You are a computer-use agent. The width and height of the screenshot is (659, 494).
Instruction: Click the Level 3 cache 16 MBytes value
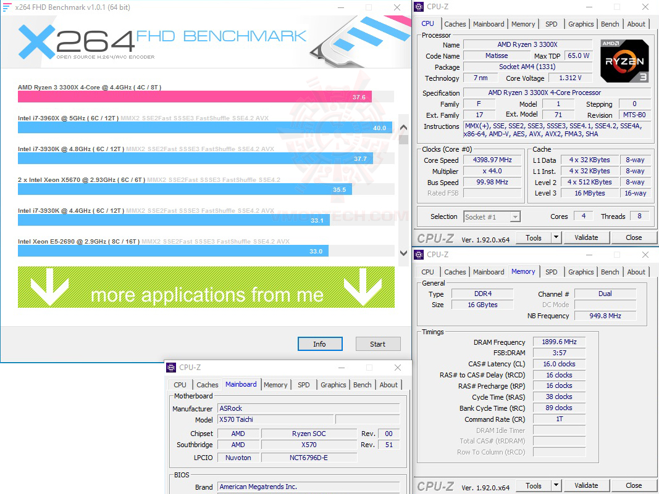(590, 193)
